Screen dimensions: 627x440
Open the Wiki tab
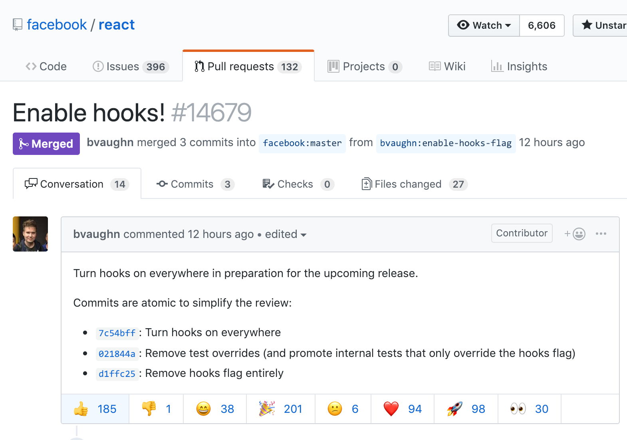(x=447, y=66)
